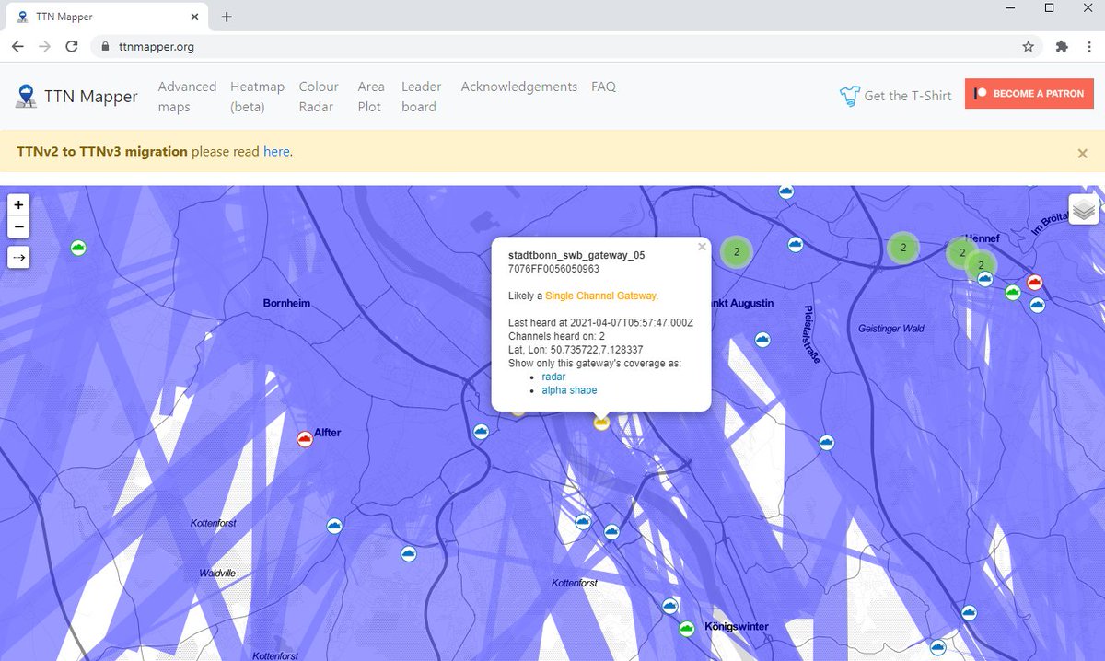Select the blue gateway marker left of the yellow marker
This screenshot has width=1105, height=661.
tap(481, 431)
